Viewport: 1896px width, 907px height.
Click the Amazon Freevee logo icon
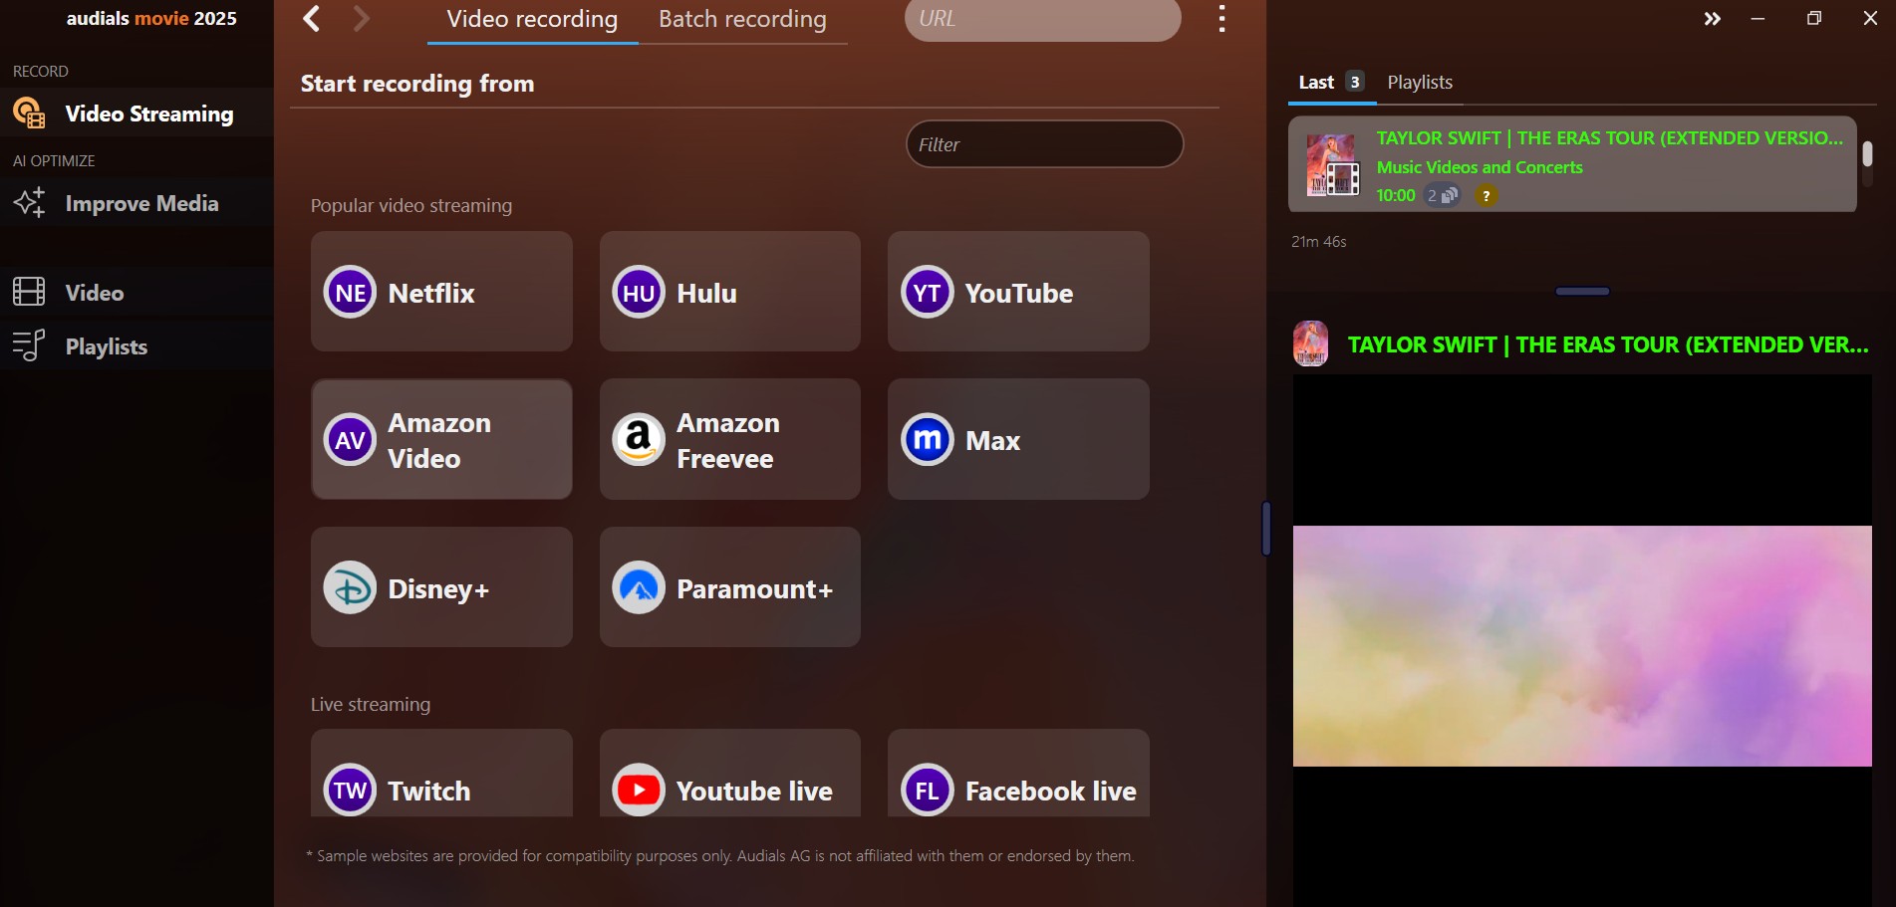[x=639, y=439]
